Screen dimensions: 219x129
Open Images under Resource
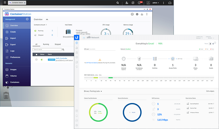[x=17, y=70]
